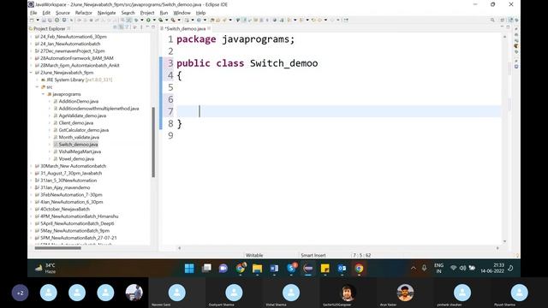Click the Open Perspective icon
This screenshot has height=308, width=548.
point(503,20)
